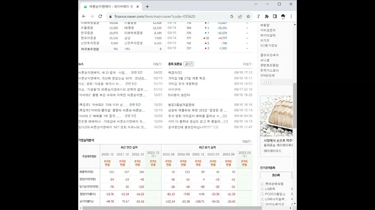The image size is (375, 210).
Task: Click the 글쓰기 button in 종목토론실
Action: pyautogui.click(x=189, y=64)
